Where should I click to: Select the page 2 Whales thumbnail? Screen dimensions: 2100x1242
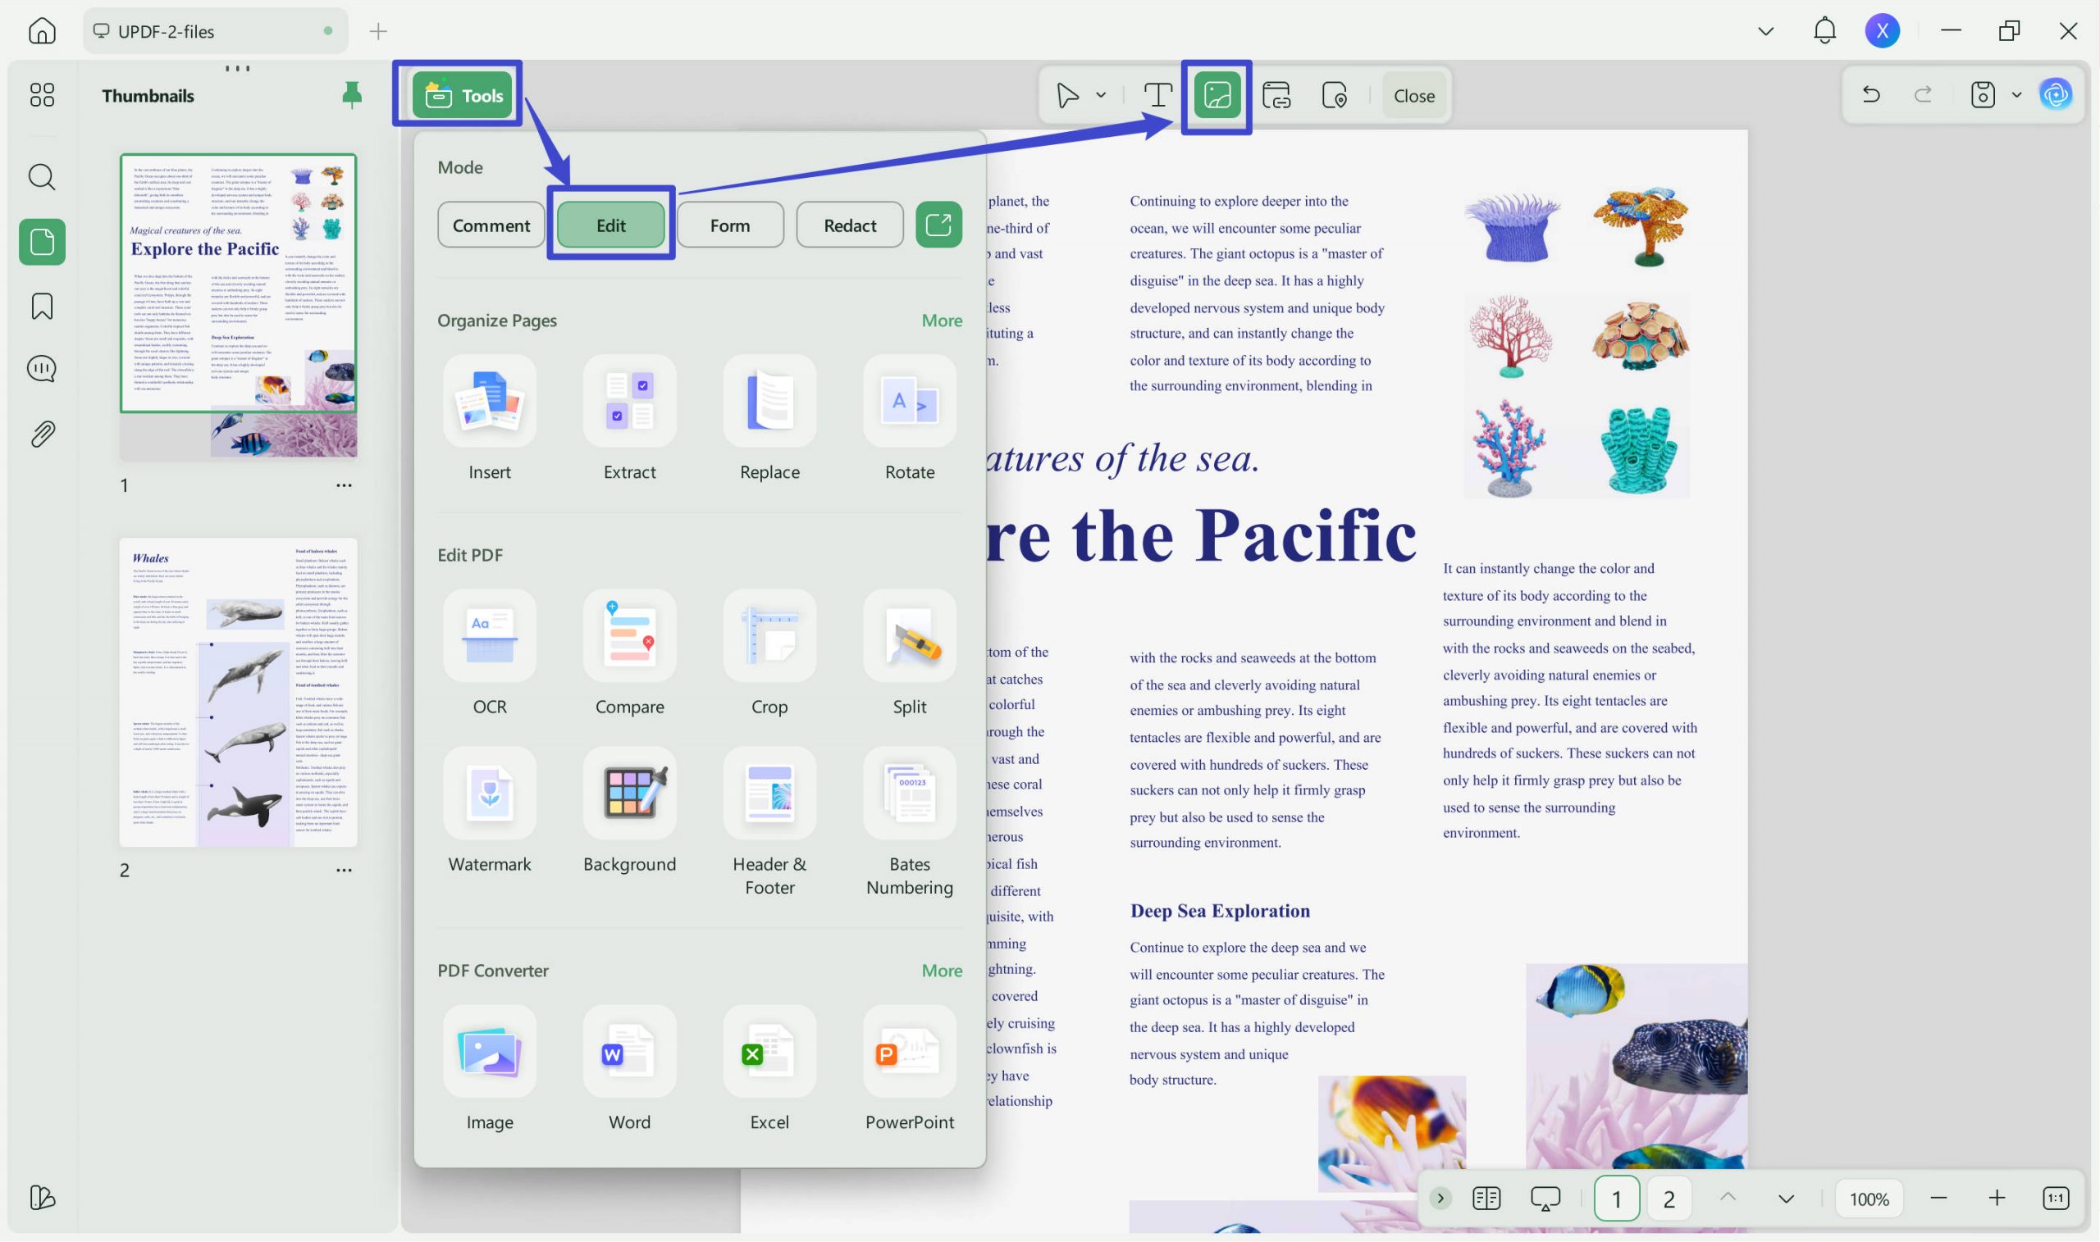coord(239,692)
